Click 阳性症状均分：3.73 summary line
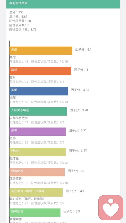Image resolution: width=126 pixels, height=223 pixels. pyautogui.click(x=23, y=30)
